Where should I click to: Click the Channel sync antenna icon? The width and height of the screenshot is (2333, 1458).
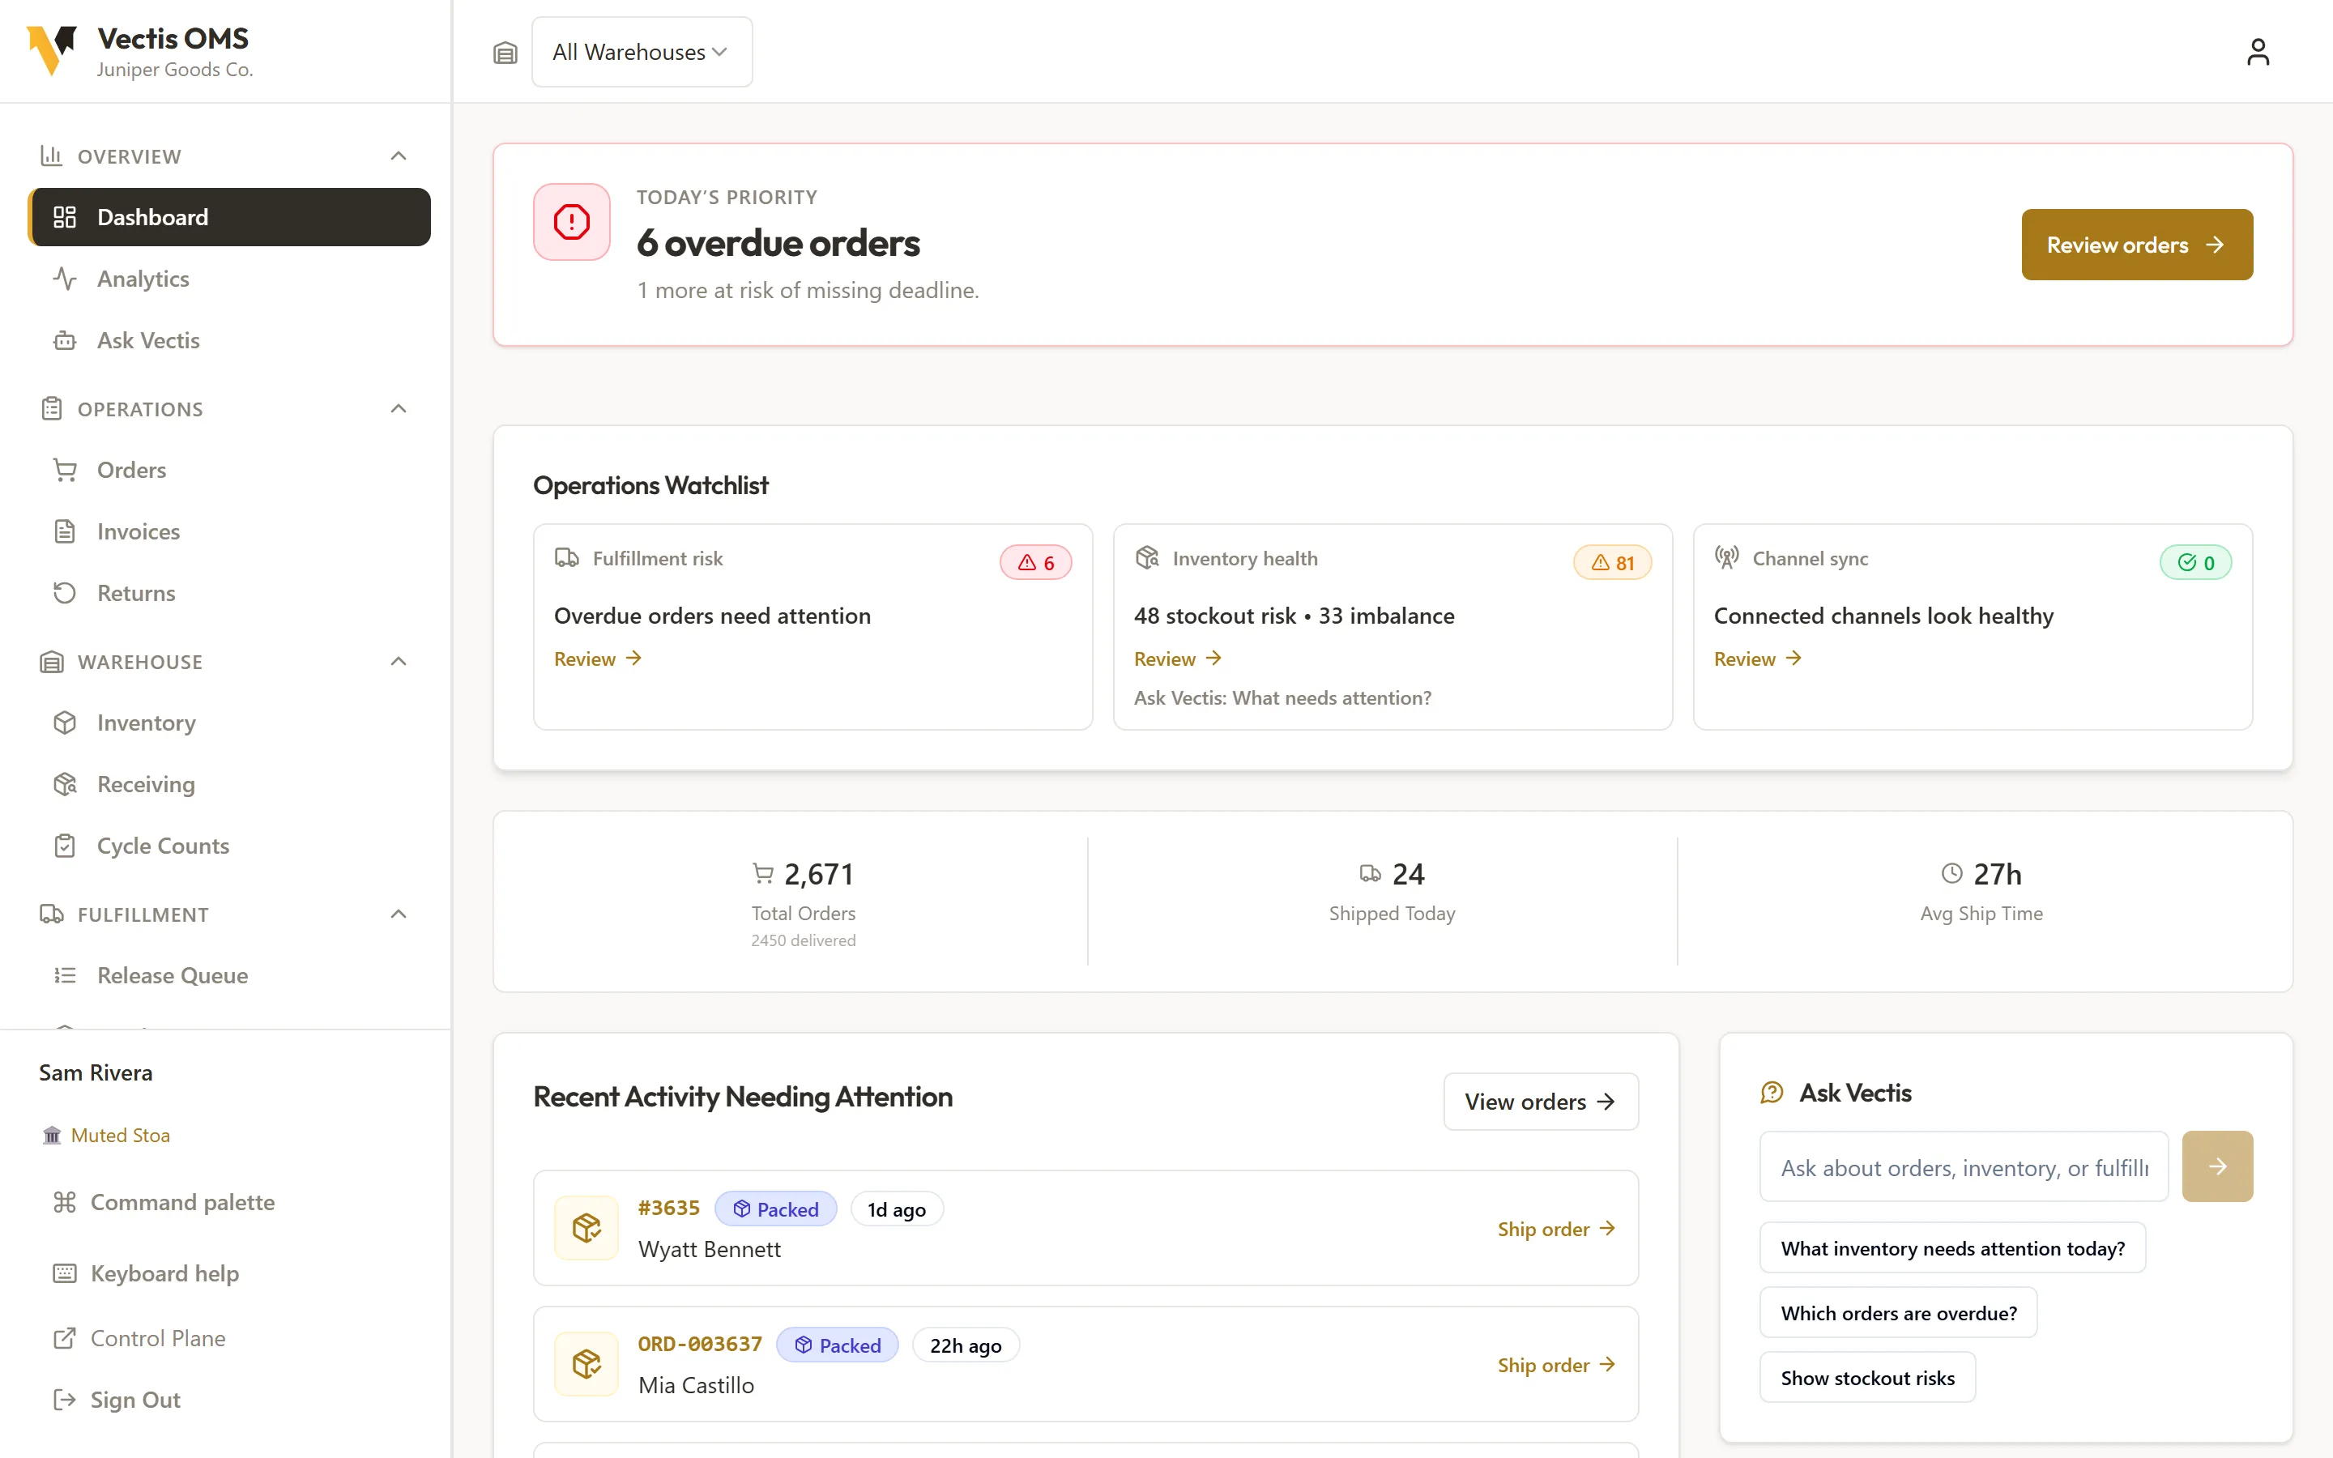pos(1726,557)
